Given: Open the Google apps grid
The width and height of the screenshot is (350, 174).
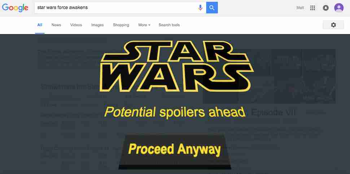Looking at the screenshot, I should tap(313, 8).
